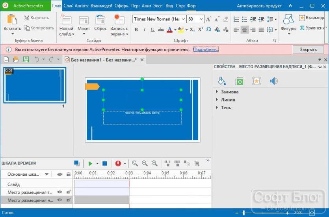Viewport: 329px width, 217px height.
Task: Stop timeline playback
Action: 105,164
